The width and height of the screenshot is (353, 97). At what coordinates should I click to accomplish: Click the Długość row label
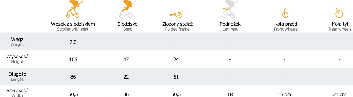[17, 77]
